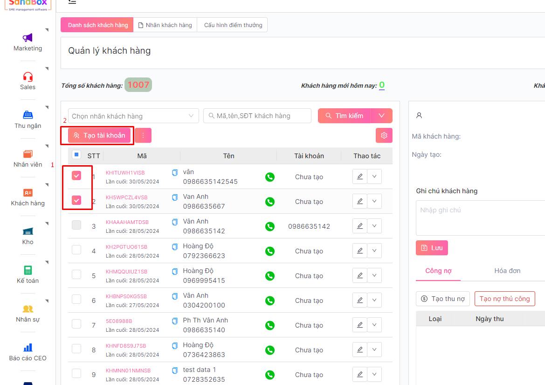Image resolution: width=545 pixels, height=385 pixels.
Task: Open the Sales headset icon
Action: [x=28, y=77]
